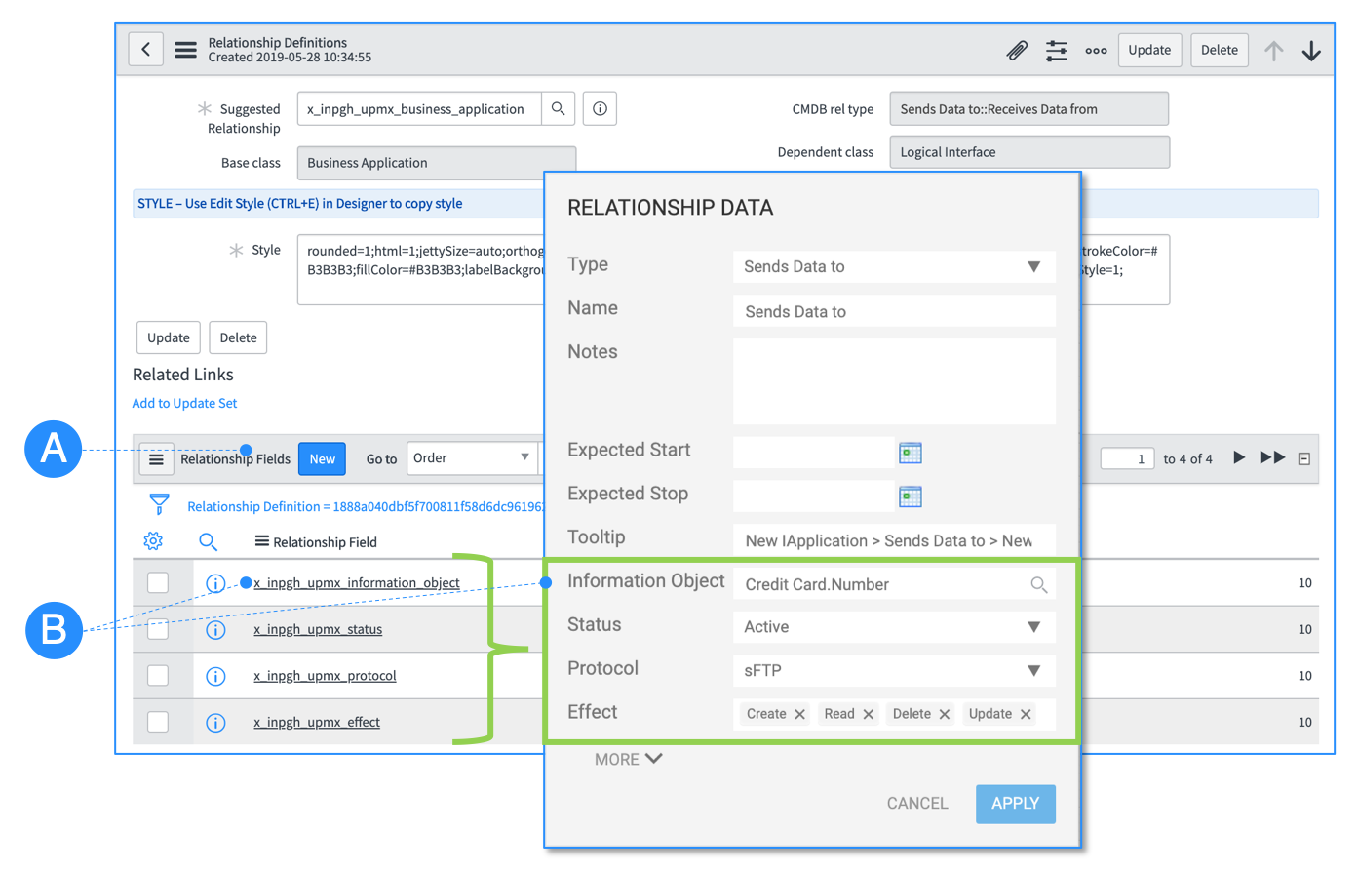Preview record info for x_inpgh_upmx_effect
1358x873 pixels.
click(x=215, y=723)
